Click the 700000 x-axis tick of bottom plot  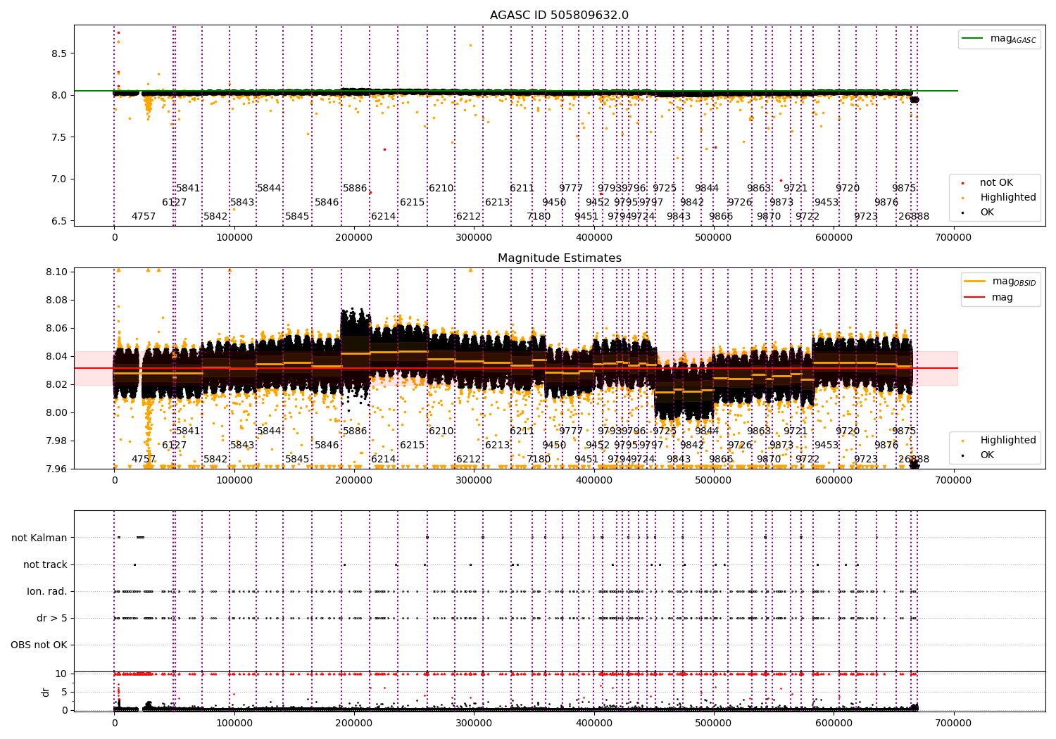pos(953,722)
